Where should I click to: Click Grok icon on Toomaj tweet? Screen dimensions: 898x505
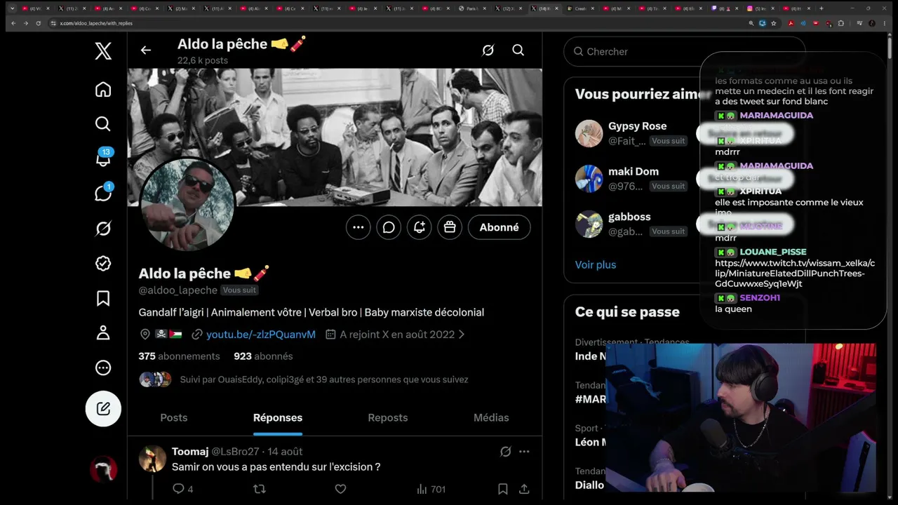tap(505, 452)
